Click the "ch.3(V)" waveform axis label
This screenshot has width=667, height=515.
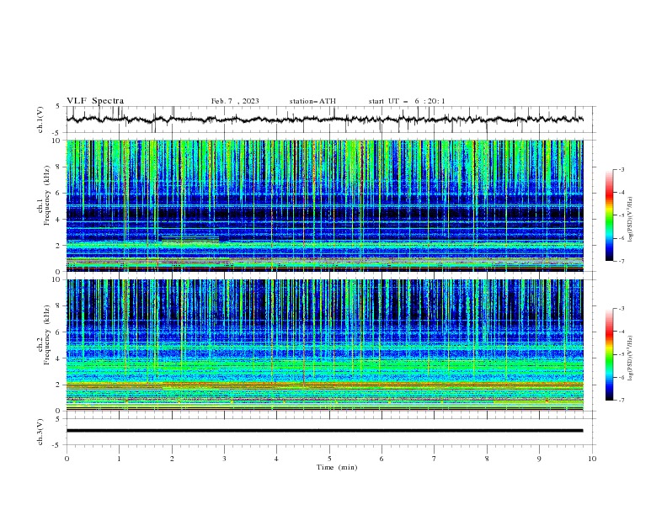(40, 432)
